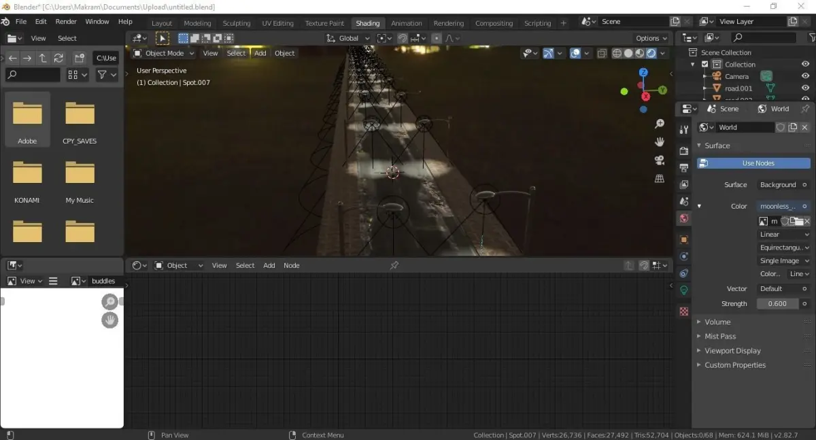Toggle the camera view gizmo

coord(659,160)
